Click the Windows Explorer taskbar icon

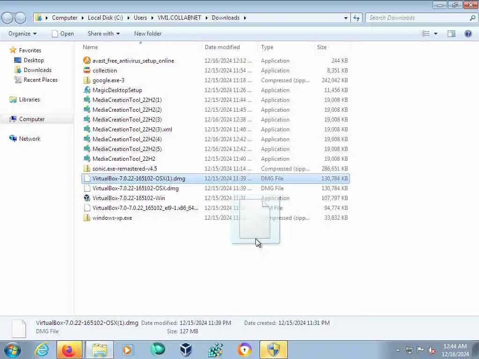pos(100,350)
